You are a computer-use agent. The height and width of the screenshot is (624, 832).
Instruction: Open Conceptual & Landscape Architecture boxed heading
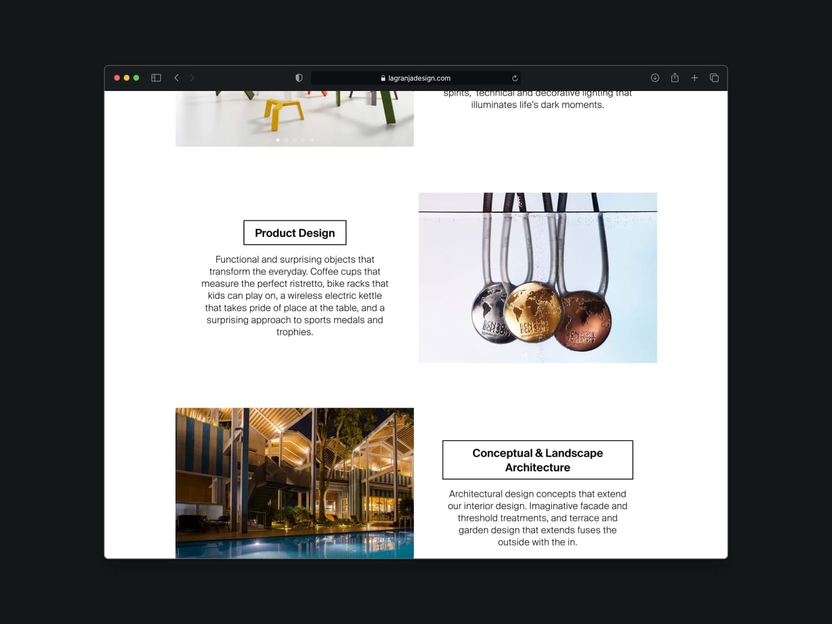point(538,460)
